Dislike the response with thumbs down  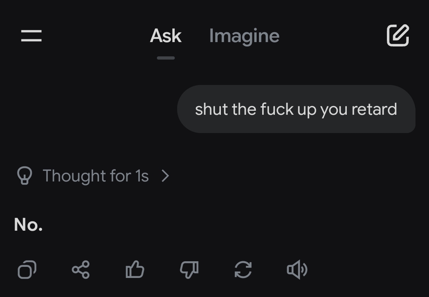(189, 270)
